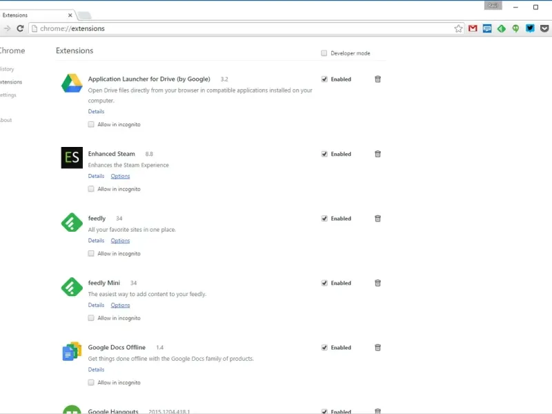Click the blue bird extension icon

(x=530, y=28)
